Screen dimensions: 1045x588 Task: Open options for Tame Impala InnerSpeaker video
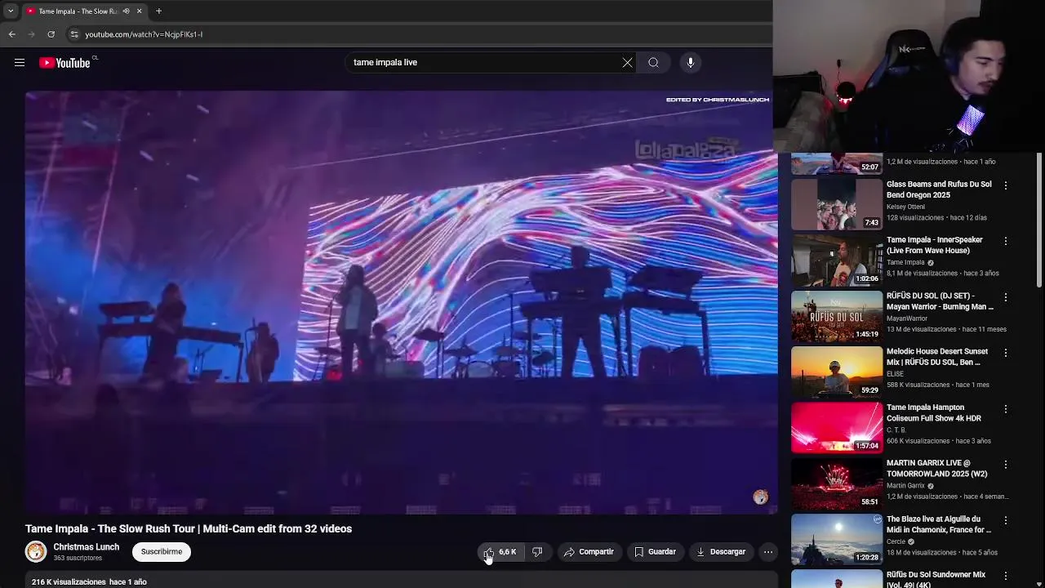(1006, 241)
